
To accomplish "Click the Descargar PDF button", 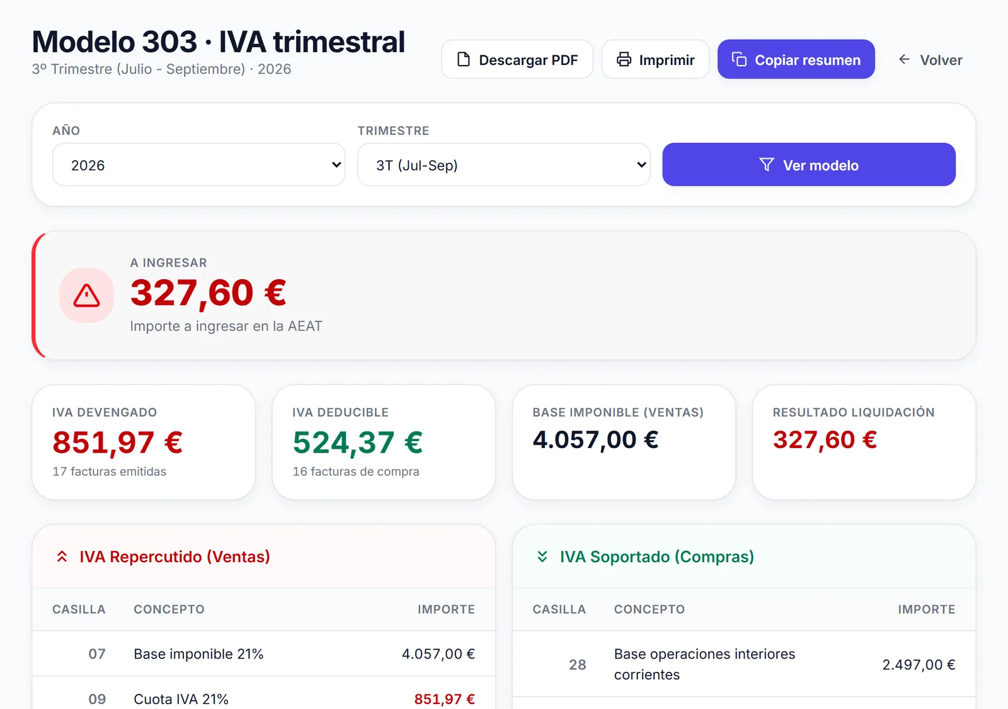I will point(517,59).
